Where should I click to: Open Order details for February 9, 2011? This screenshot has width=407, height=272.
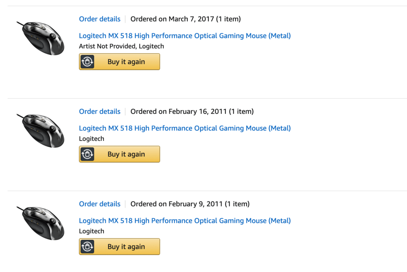click(100, 204)
